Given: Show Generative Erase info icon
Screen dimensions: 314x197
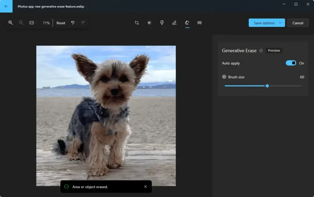Looking at the screenshot, I should 261,51.
